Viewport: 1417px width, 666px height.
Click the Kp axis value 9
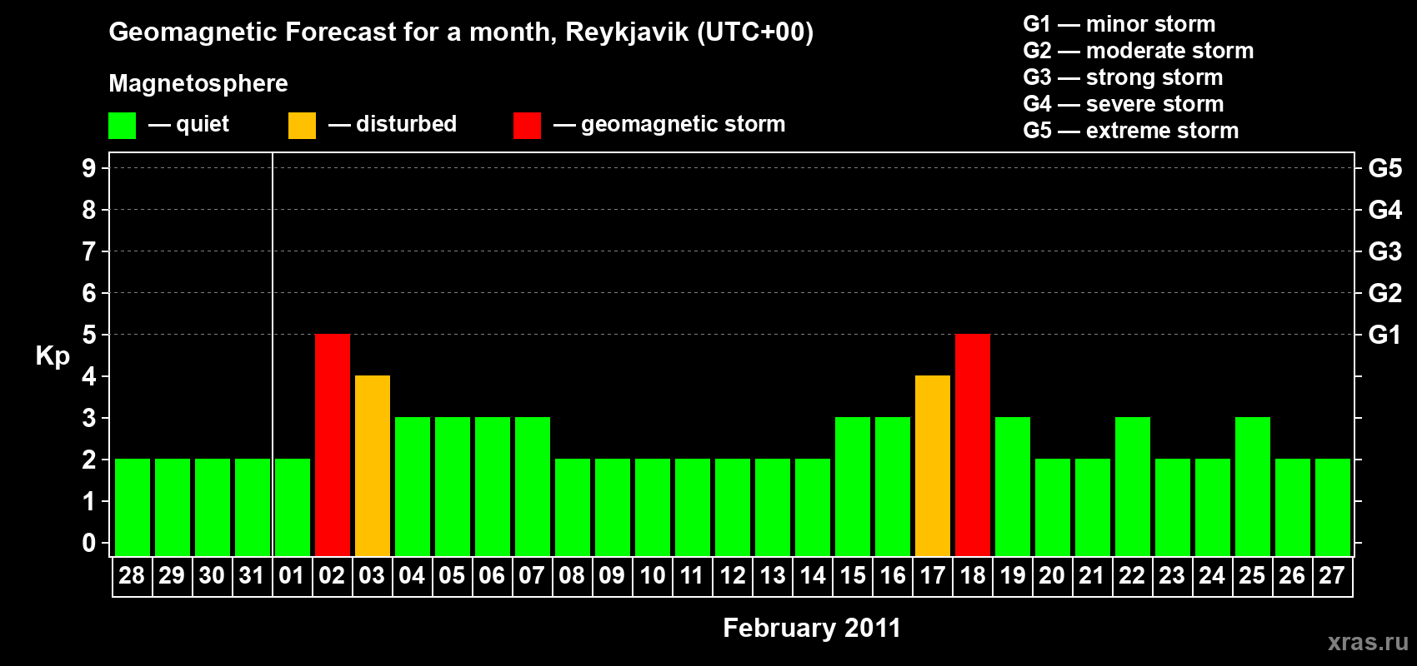89,168
